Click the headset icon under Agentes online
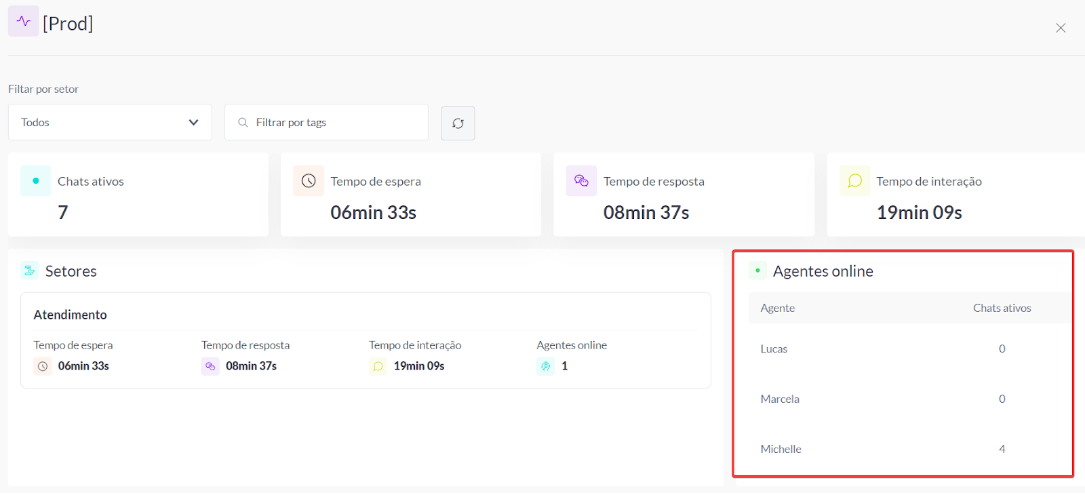This screenshot has width=1085, height=495. (546, 366)
